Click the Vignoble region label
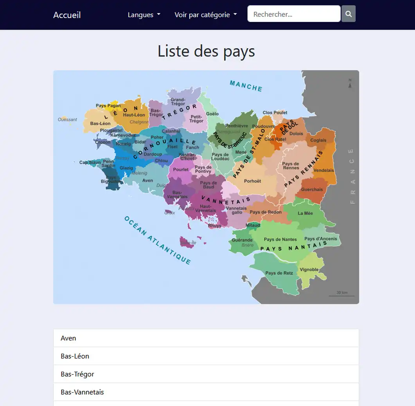 pos(309,270)
